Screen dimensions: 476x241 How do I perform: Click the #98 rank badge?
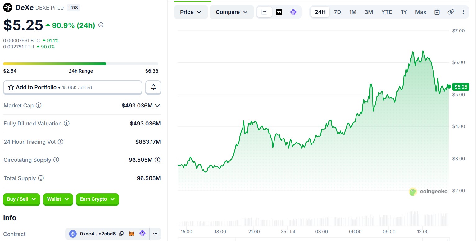(x=73, y=8)
